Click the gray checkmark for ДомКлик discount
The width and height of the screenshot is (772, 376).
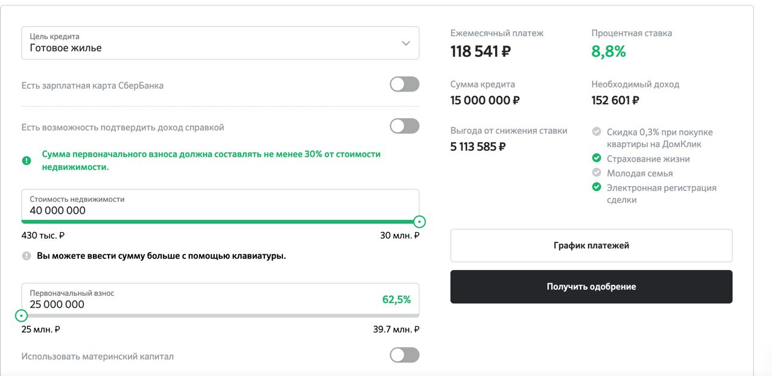pyautogui.click(x=596, y=131)
